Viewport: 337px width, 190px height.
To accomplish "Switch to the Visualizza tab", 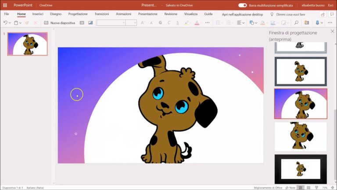I will [190, 14].
